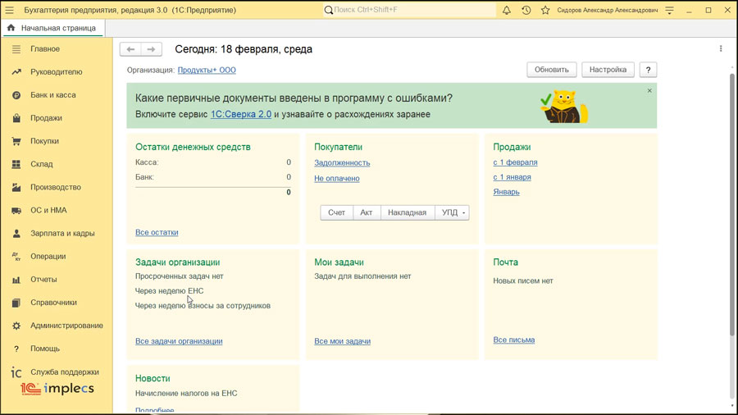Click the Отчеты bar chart icon
Screen dimensions: 738x415
16,280
